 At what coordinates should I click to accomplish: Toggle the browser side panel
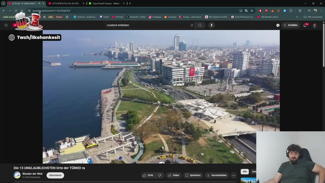[300, 11]
